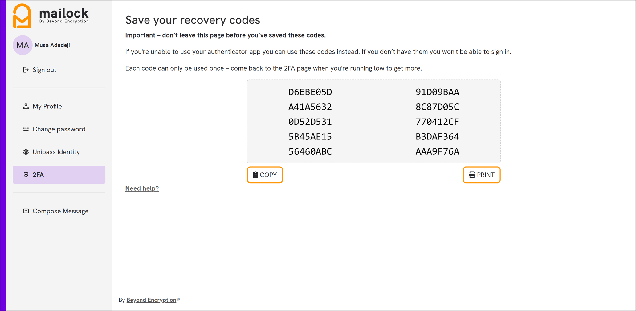Select the Sign out icon
636x311 pixels.
pyautogui.click(x=26, y=70)
